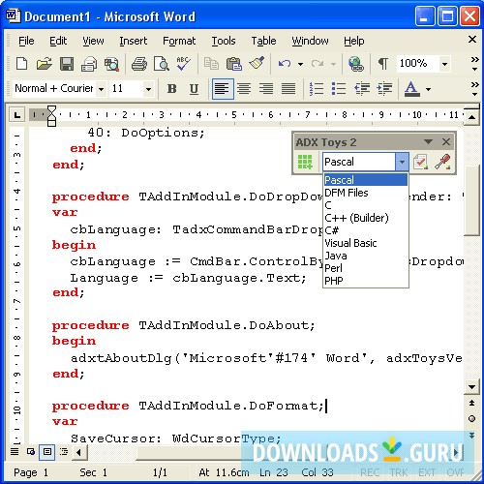Expand Standard toolbar overflow options
484x484 pixels.
point(474,64)
